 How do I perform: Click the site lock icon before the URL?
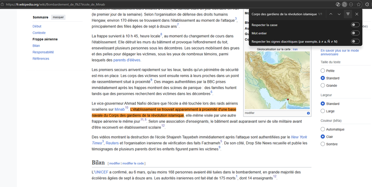point(2,4)
